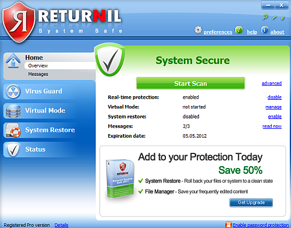291x228 pixels.
Task: Close the Returnil window
Action: [x=282, y=5]
